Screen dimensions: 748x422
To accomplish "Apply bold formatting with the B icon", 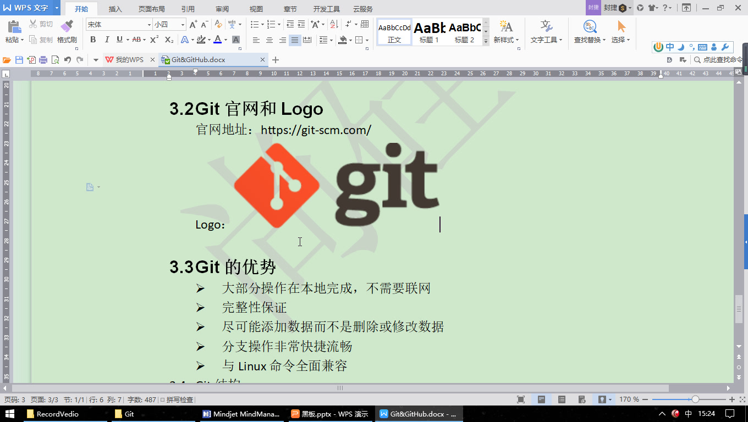I will coord(93,40).
